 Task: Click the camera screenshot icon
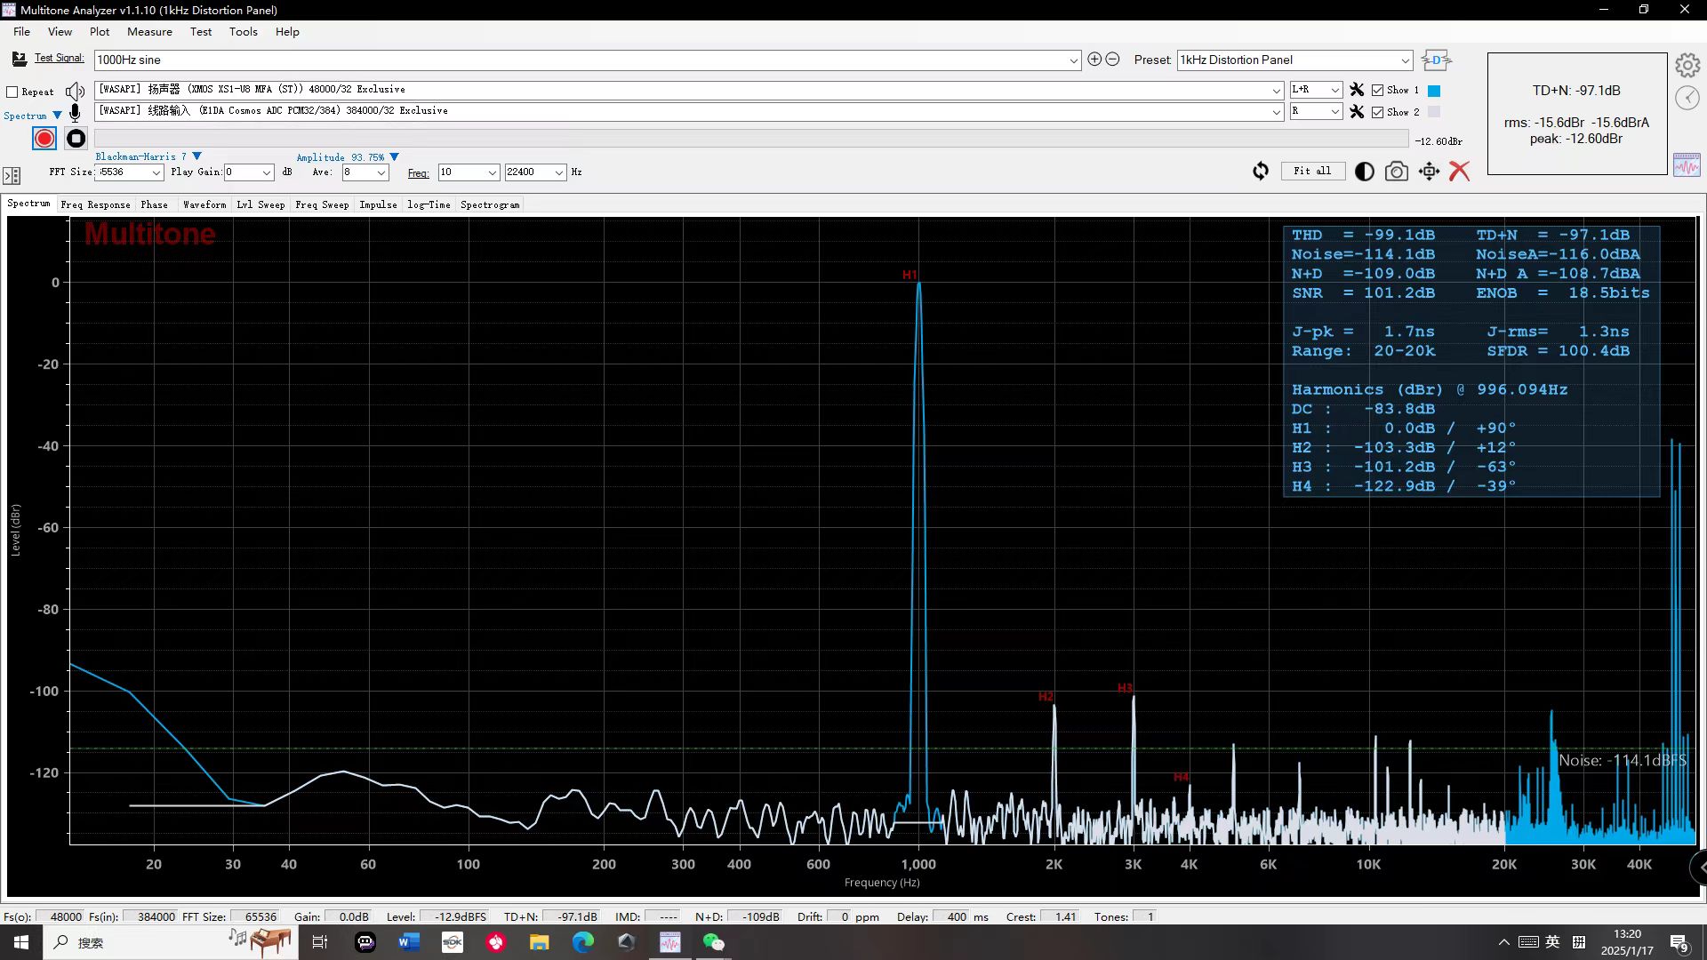click(1396, 172)
